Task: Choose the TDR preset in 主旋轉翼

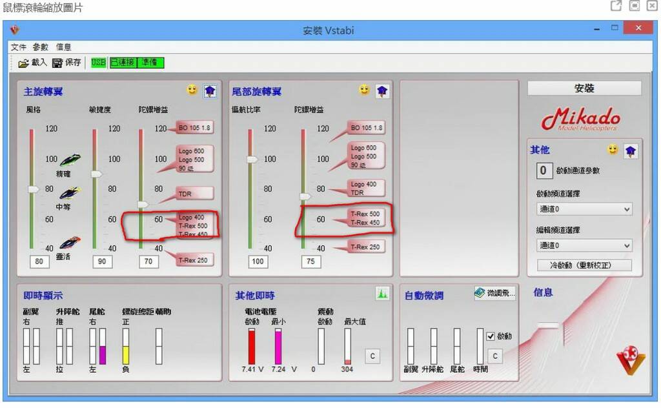Action: [194, 194]
